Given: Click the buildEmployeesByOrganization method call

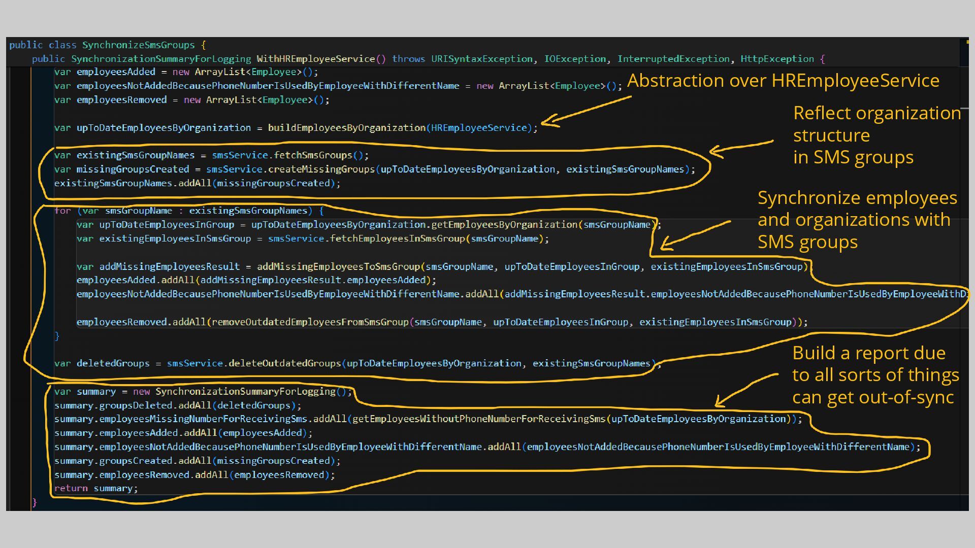Looking at the screenshot, I should pyautogui.click(x=346, y=128).
